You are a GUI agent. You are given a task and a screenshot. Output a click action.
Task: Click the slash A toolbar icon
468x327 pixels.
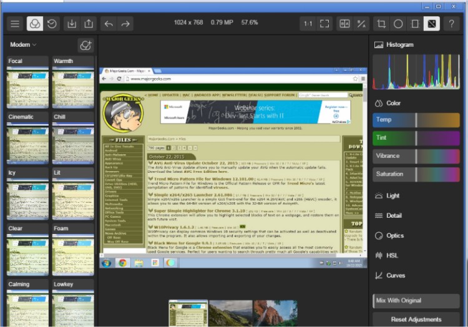click(361, 24)
